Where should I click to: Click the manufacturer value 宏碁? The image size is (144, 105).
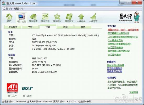(34, 39)
